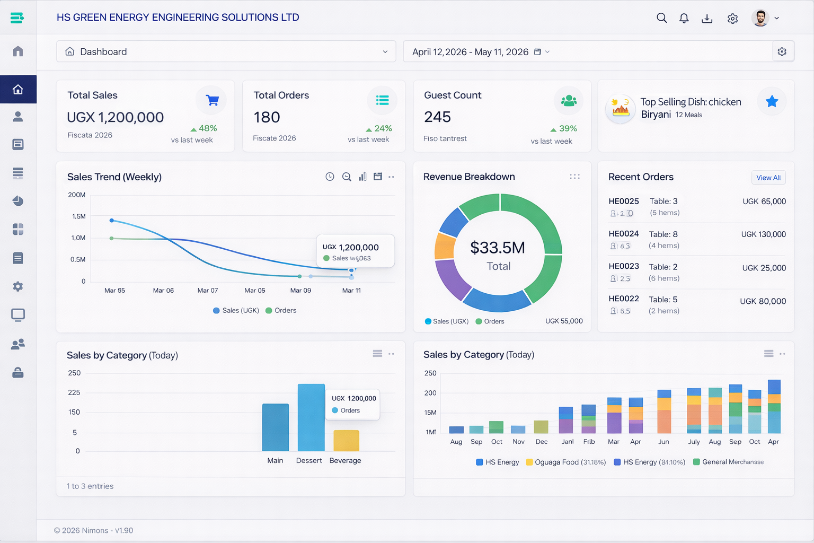This screenshot has height=543, width=814.
Task: Toggle Sales (UGK) in the Revenue Breakdown legend
Action: 446,321
